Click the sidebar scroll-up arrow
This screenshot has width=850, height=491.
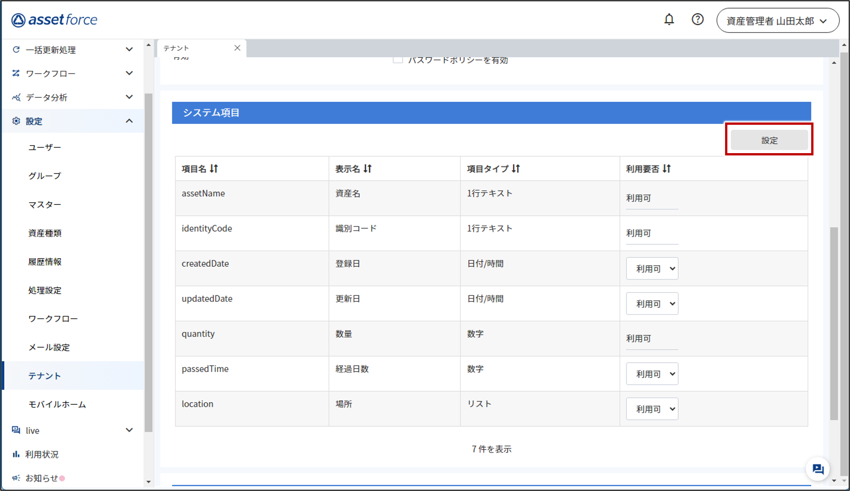(148, 45)
